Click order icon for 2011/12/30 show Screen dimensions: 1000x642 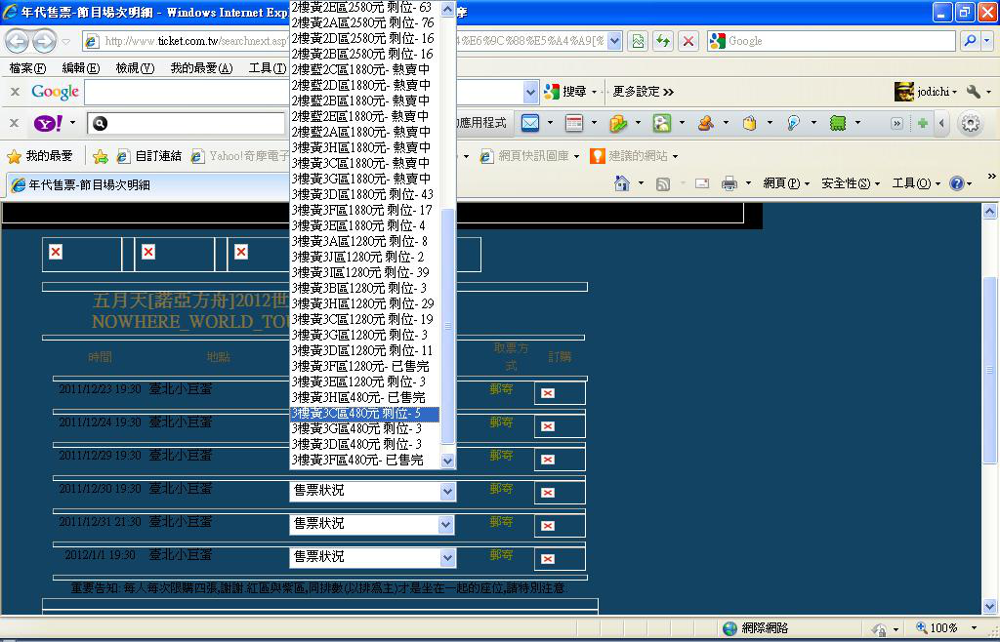click(548, 493)
